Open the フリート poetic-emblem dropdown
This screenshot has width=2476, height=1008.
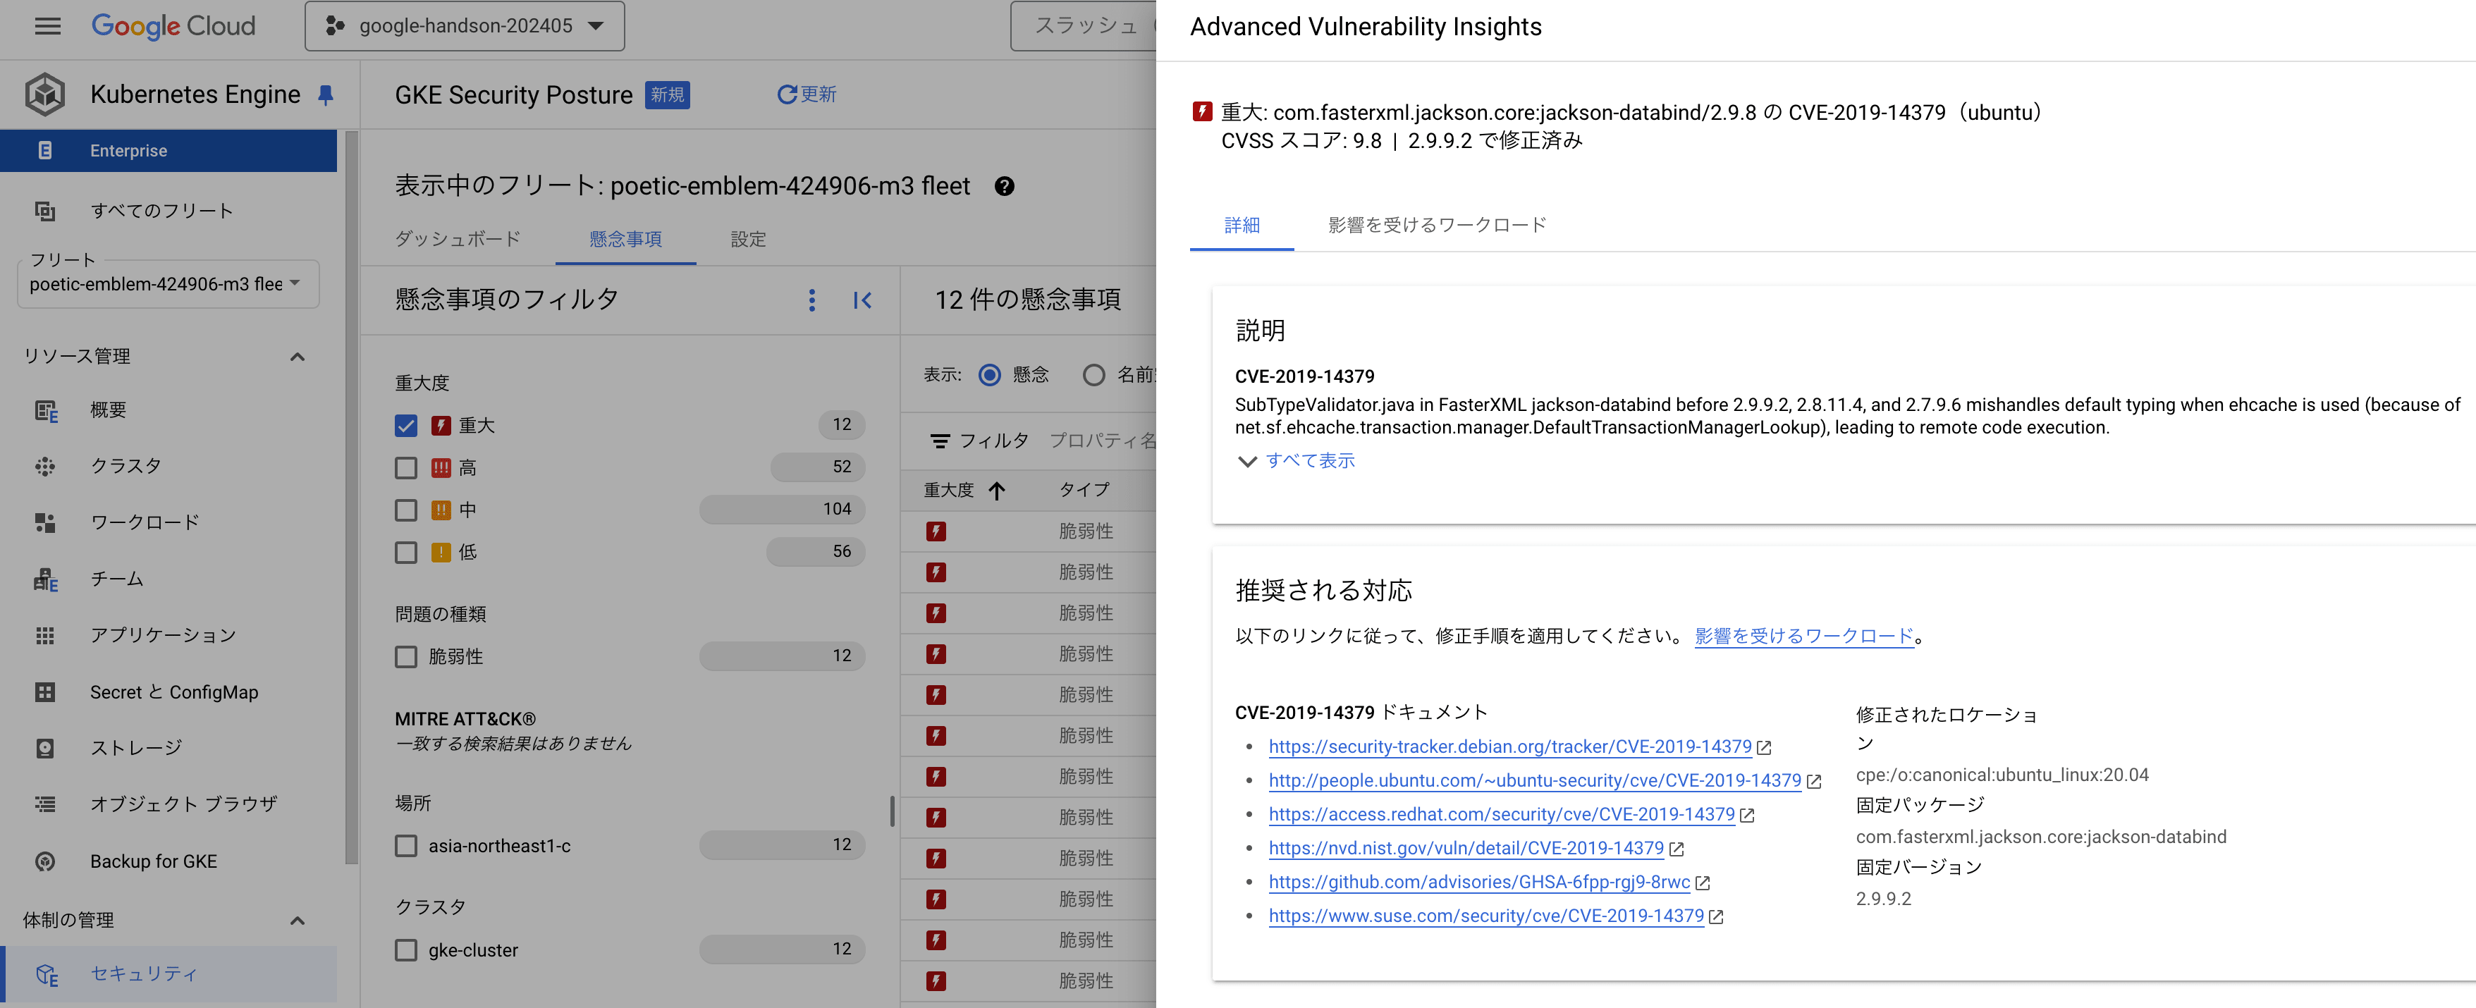168,285
